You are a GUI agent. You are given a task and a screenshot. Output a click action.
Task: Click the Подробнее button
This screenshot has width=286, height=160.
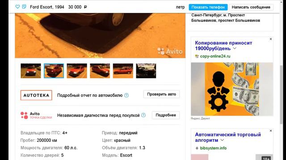click(166, 115)
